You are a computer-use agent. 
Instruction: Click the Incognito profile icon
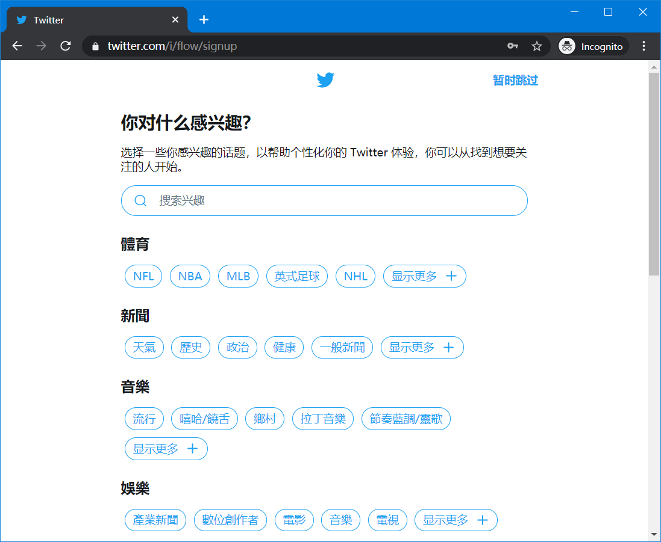tap(566, 46)
